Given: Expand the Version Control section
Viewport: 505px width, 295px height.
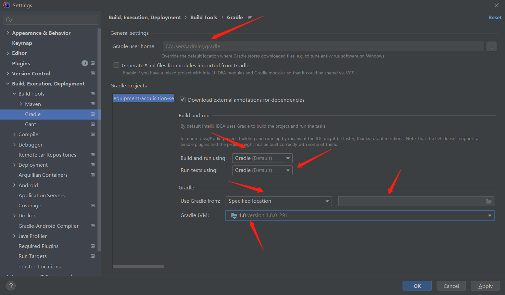Looking at the screenshot, I should pos(8,73).
